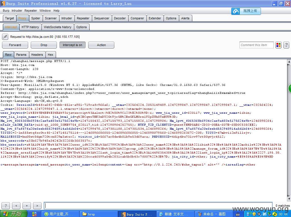
Task: Click the plus button in search bar
Action: point(27,206)
